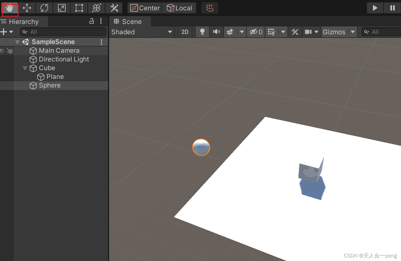The image size is (401, 261).
Task: Select the Hand tool
Action: 10,8
